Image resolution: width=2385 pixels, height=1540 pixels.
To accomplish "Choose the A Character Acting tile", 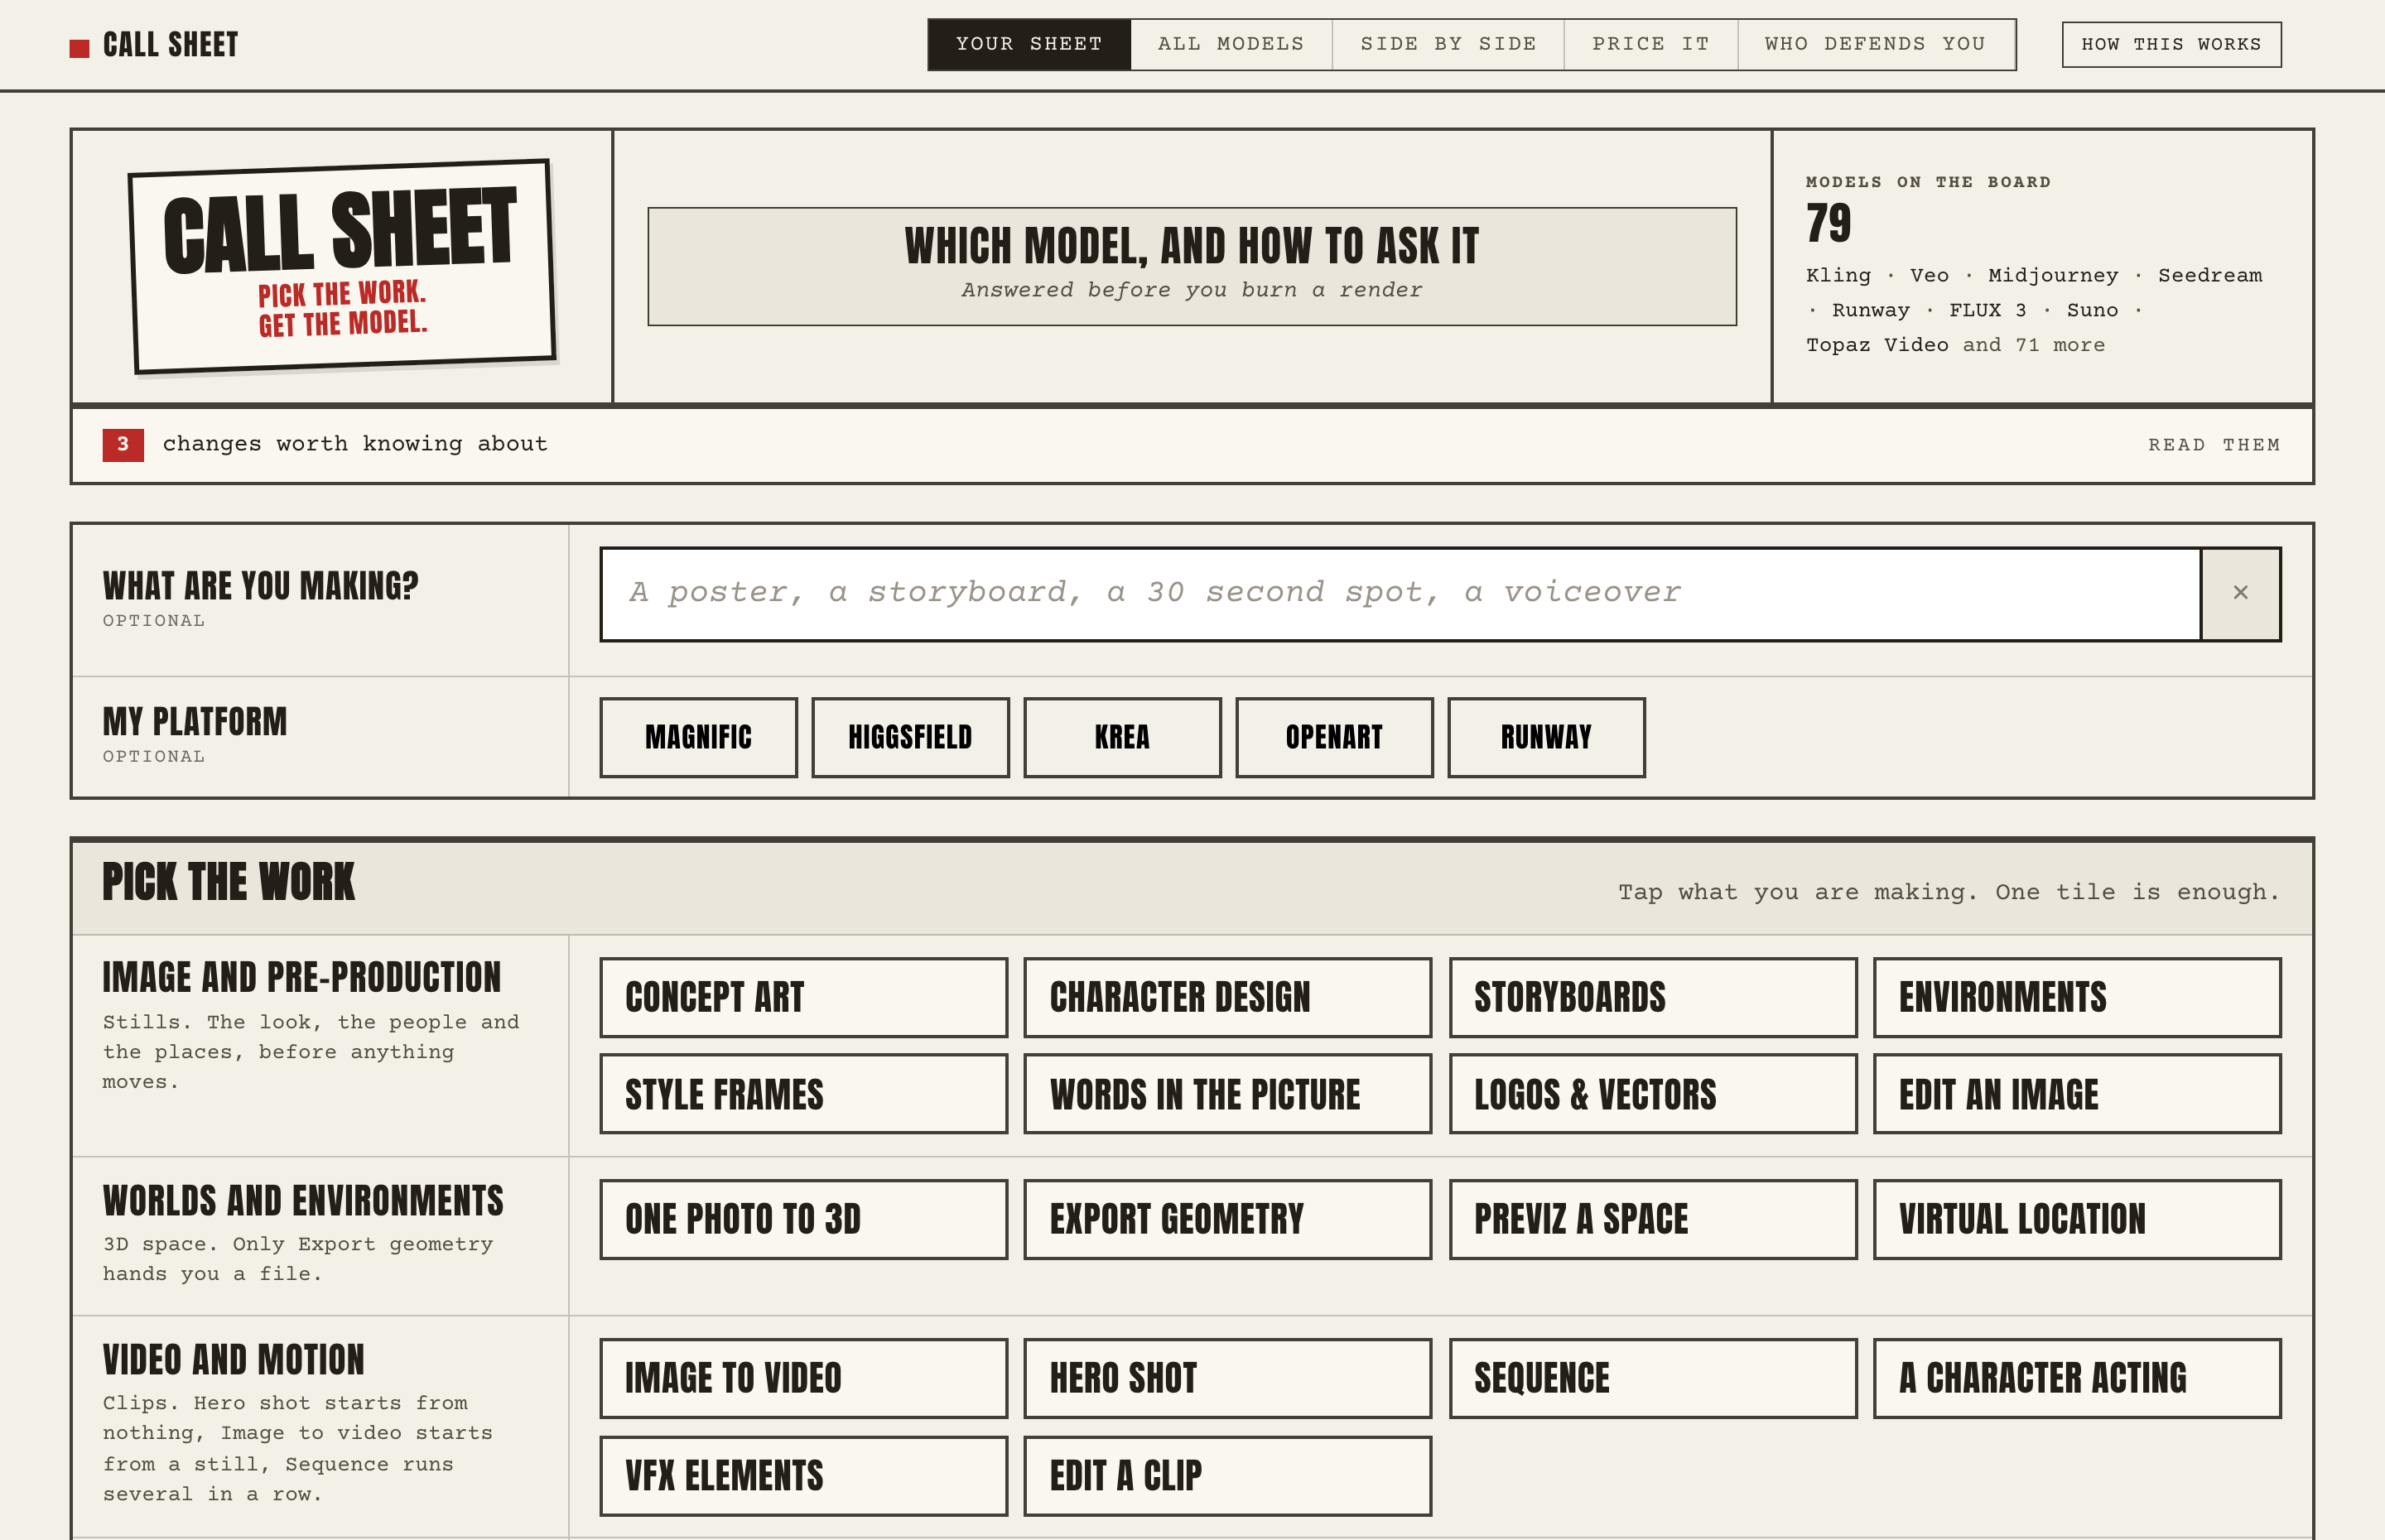I will (2076, 1378).
